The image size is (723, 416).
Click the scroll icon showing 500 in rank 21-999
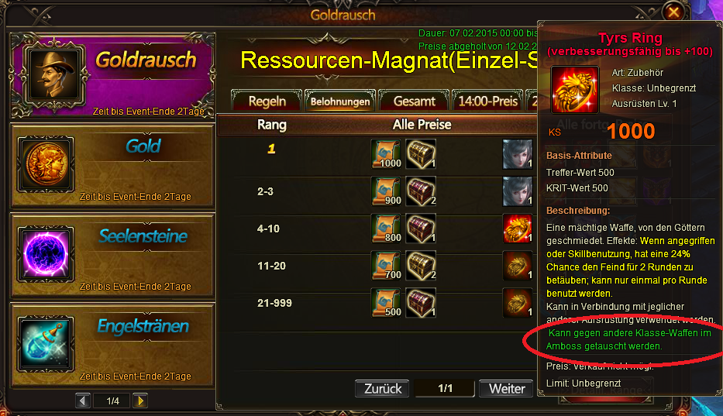[x=387, y=303]
